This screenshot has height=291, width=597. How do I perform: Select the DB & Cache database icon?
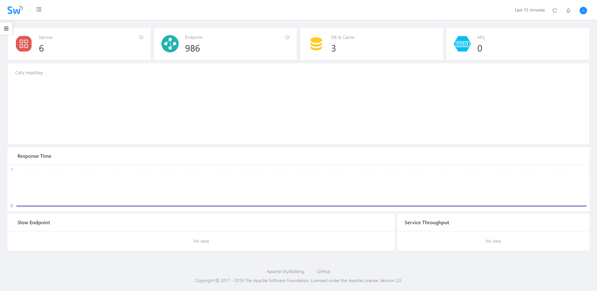pyautogui.click(x=316, y=43)
